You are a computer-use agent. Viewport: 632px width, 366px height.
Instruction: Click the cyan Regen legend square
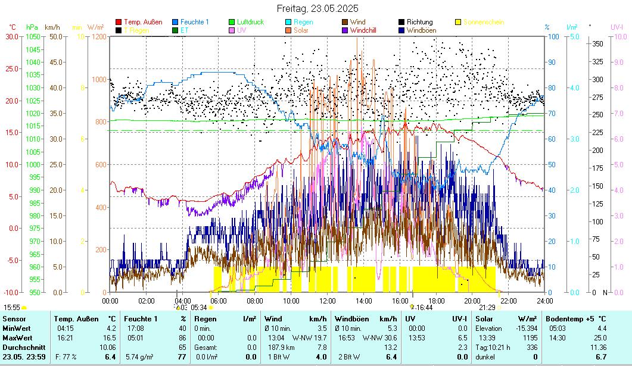click(289, 22)
